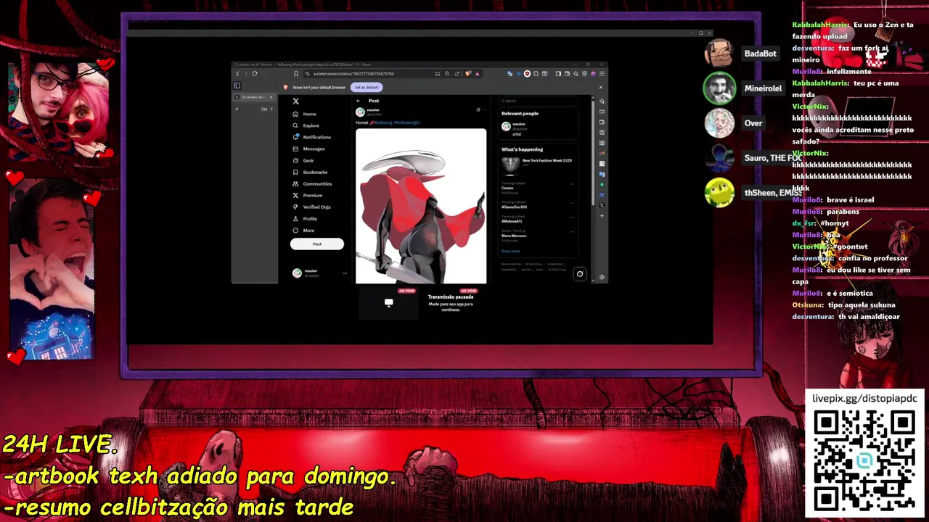Open Premium in X navigation
Viewport: 929px width, 522px height.
pos(308,195)
